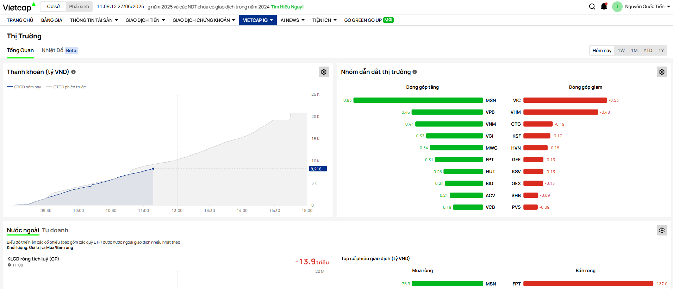Expand AI NEWS menu

coord(292,20)
